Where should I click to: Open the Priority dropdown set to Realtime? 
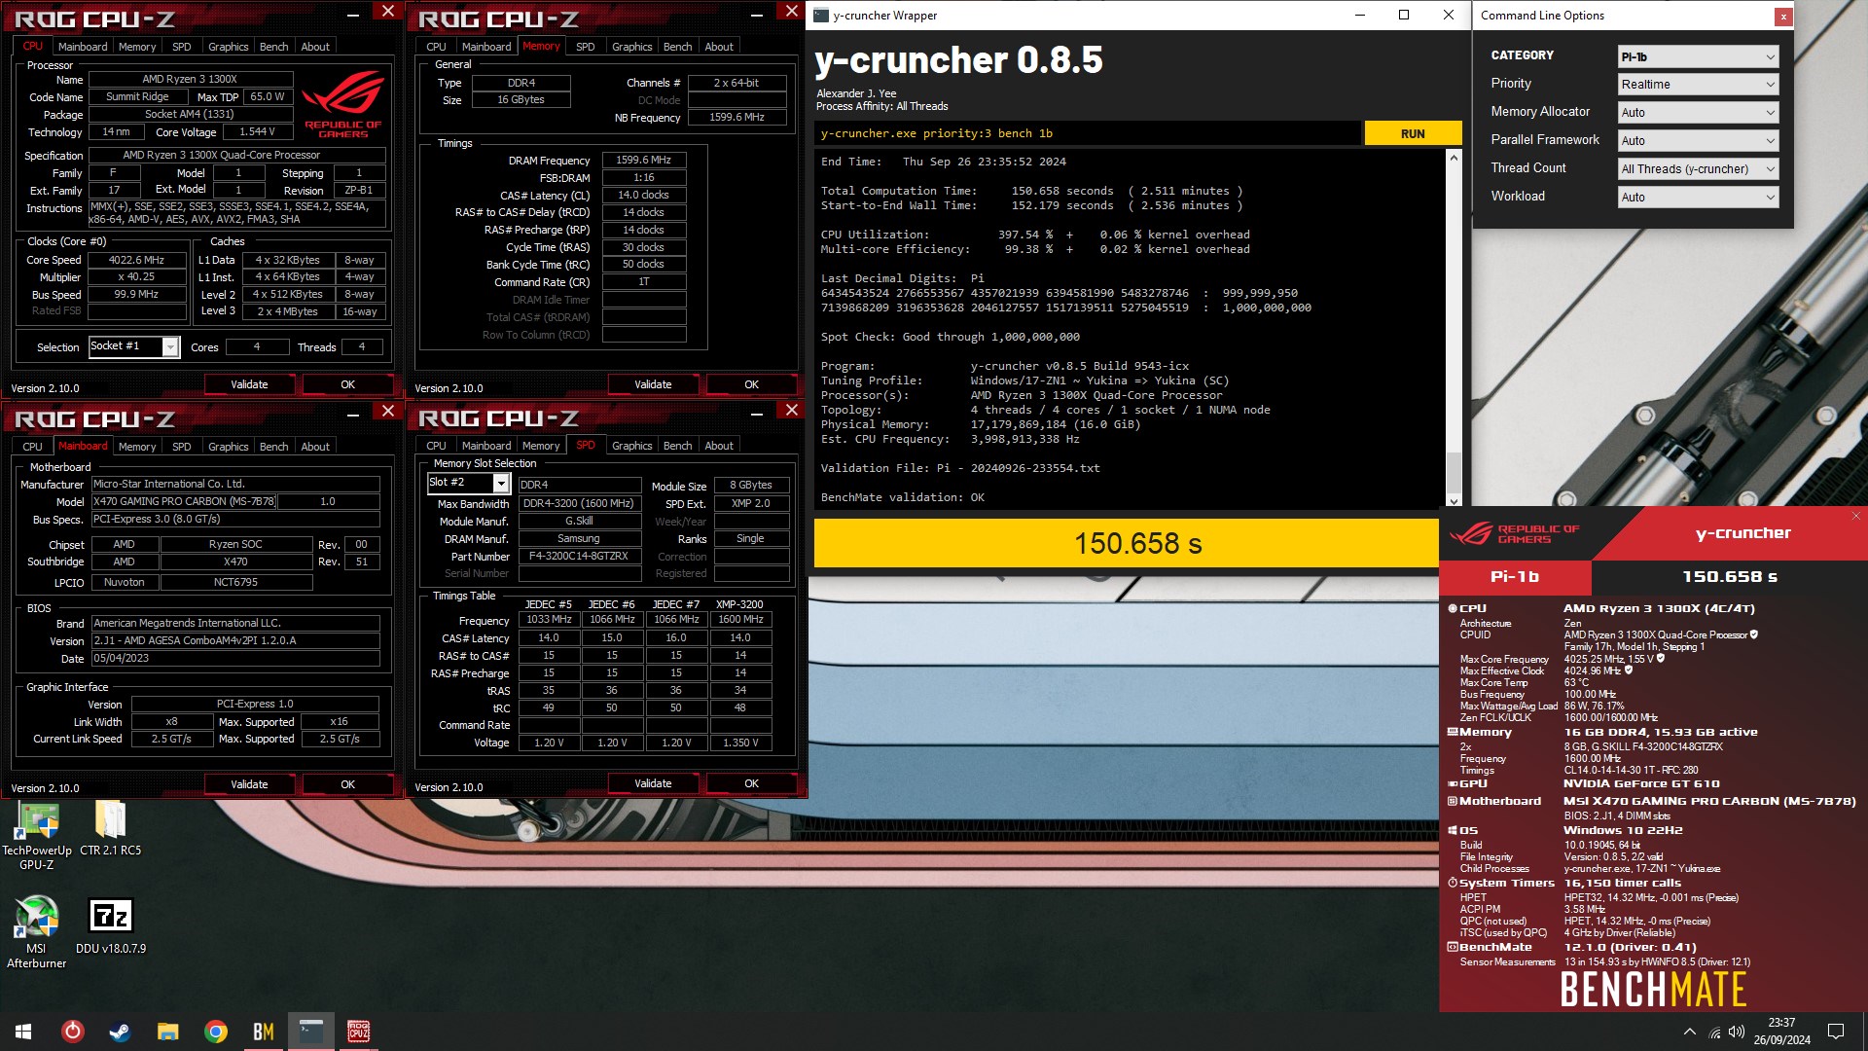(1698, 85)
